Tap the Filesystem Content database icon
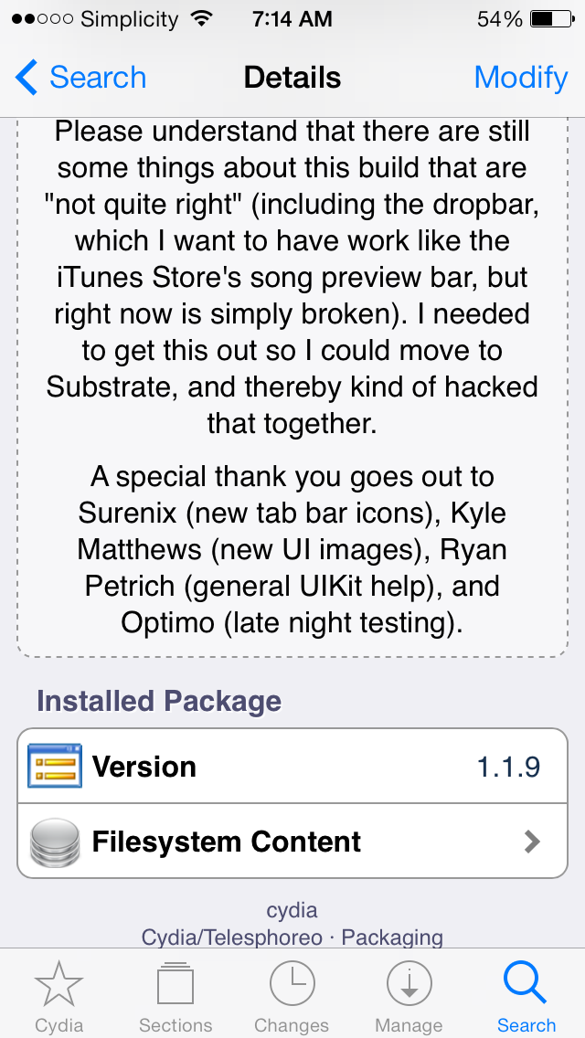The height and width of the screenshot is (1038, 585). tap(55, 842)
